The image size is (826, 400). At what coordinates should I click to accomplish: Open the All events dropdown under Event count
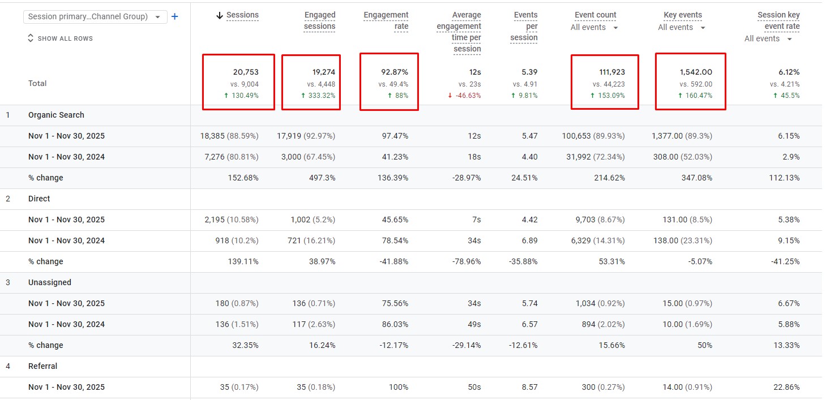click(594, 28)
